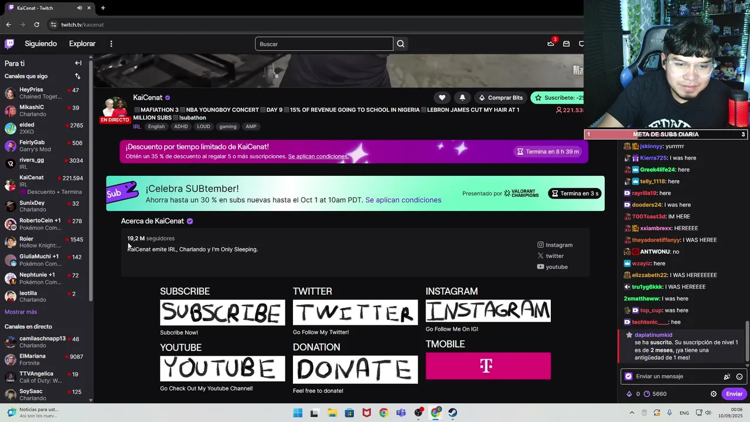Open Microsoft Store from taskbar
This screenshot has height=422, width=750.
tap(349, 413)
